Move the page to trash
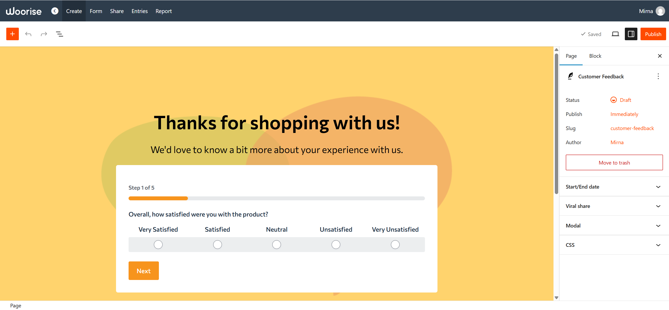 (614, 162)
